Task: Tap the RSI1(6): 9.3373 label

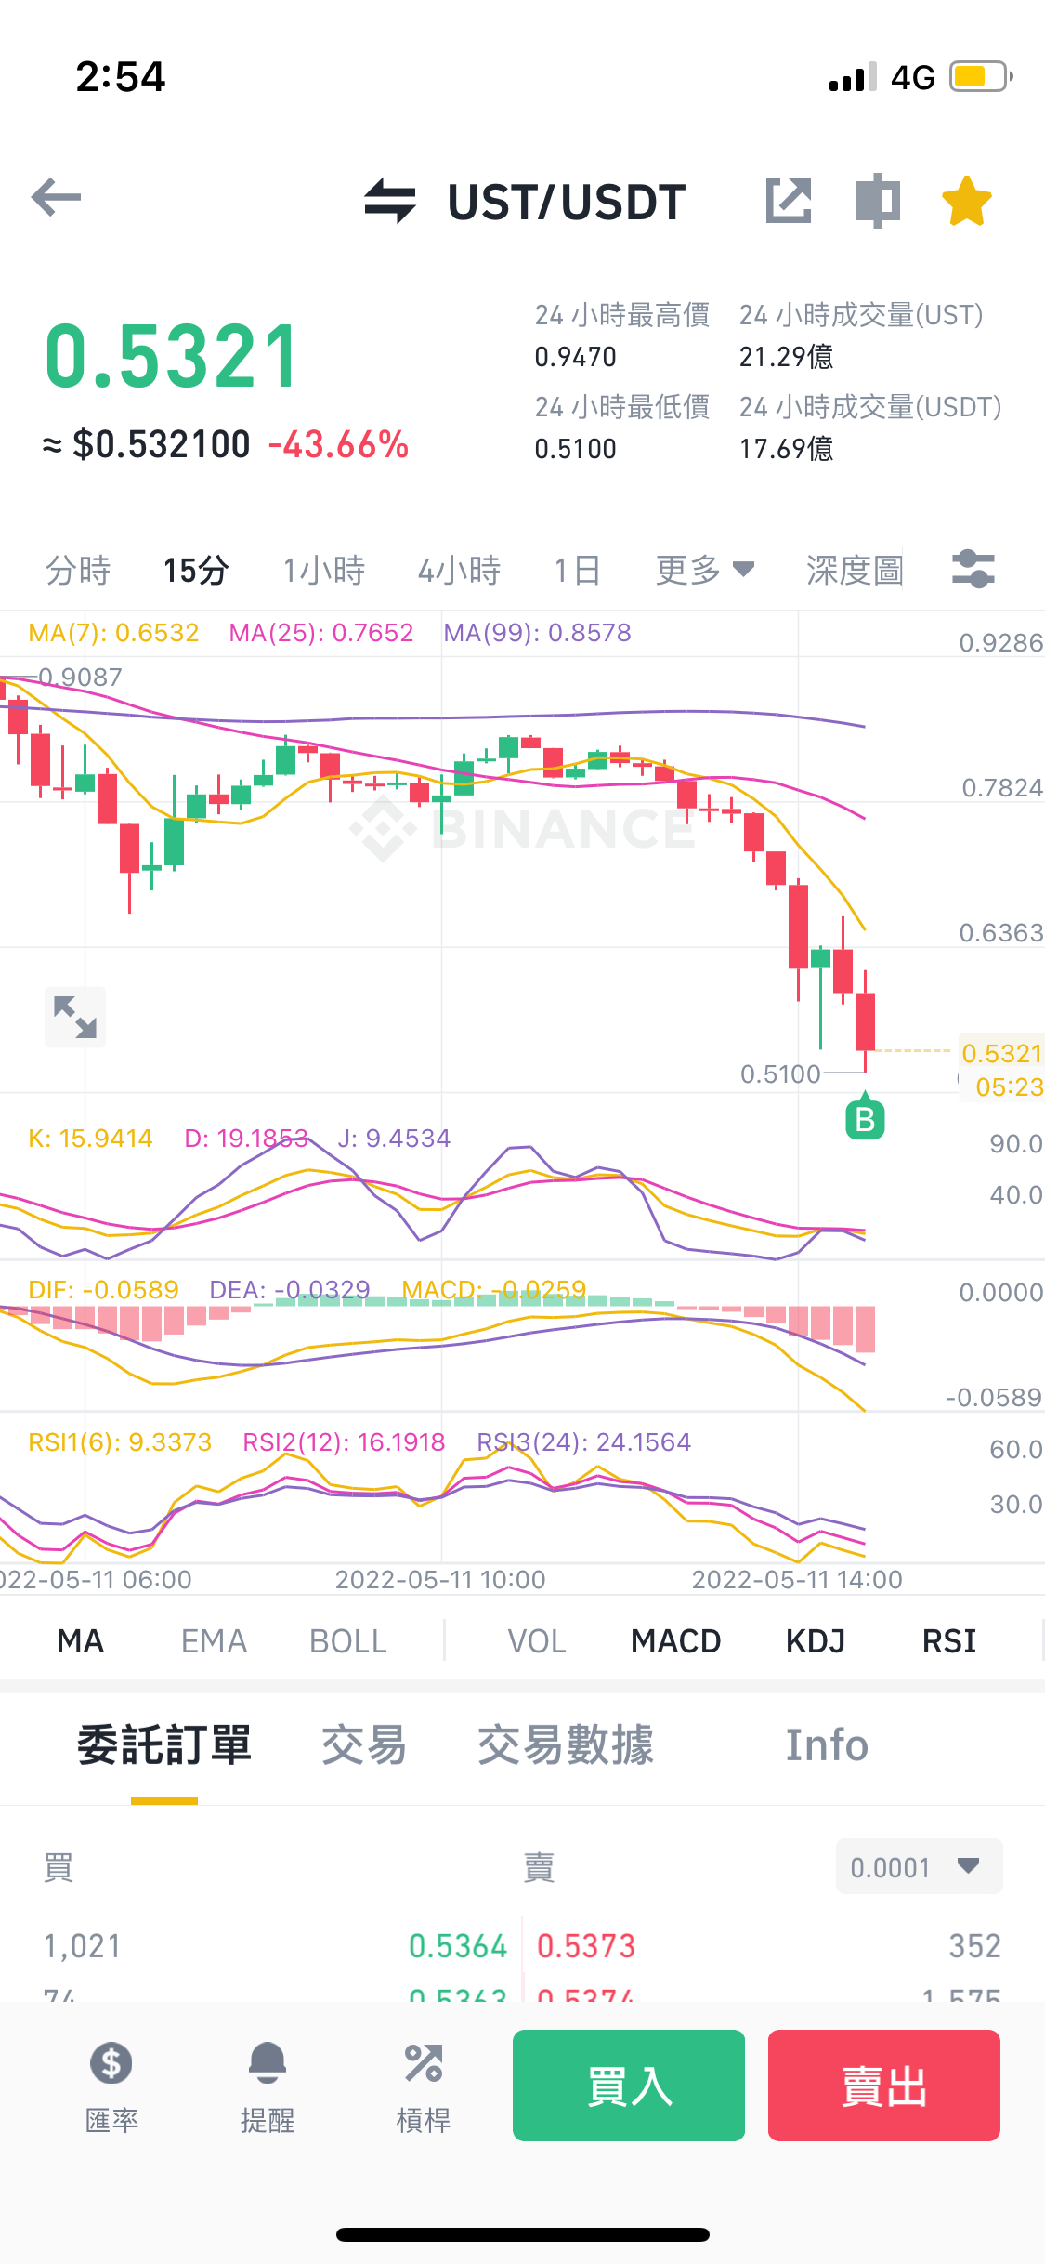Action: click(x=120, y=1442)
